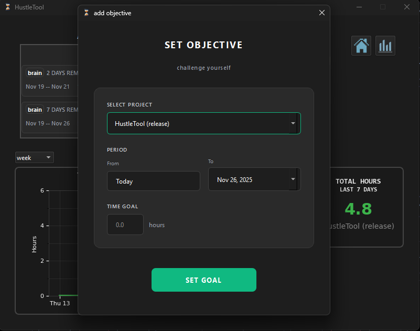Open the Select Project combo box
Viewport: 420px width, 331px height.
pos(204,123)
